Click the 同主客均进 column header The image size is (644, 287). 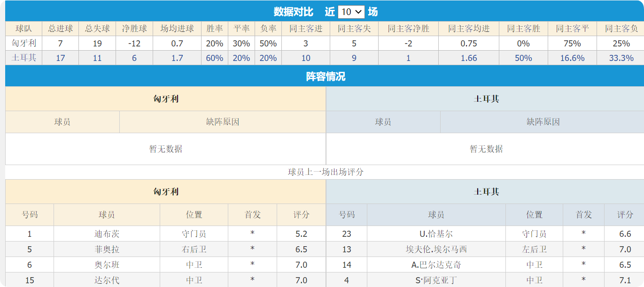click(468, 28)
